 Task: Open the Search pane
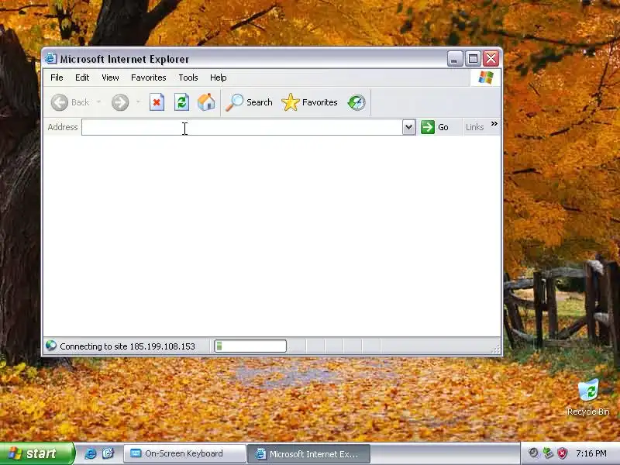(249, 102)
